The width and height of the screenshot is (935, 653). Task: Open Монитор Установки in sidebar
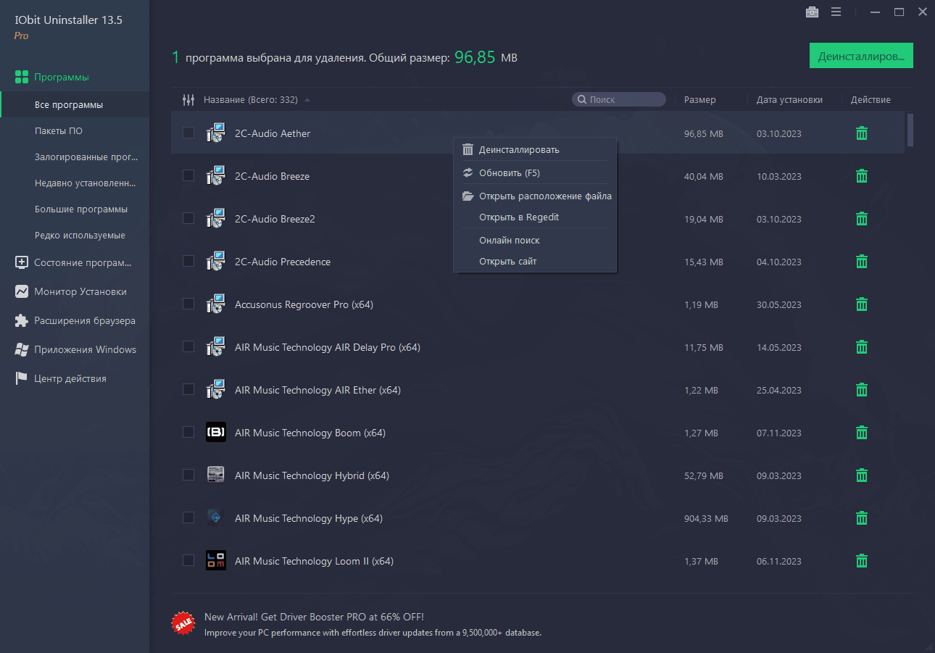point(80,291)
